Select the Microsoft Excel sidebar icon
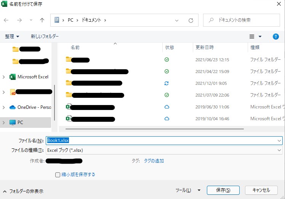The image size is (285, 199). tap(12, 77)
